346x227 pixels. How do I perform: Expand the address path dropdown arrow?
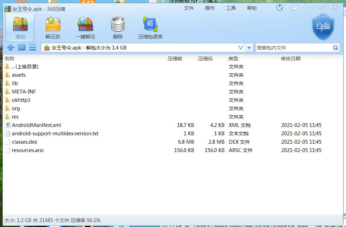pyautogui.click(x=249, y=48)
